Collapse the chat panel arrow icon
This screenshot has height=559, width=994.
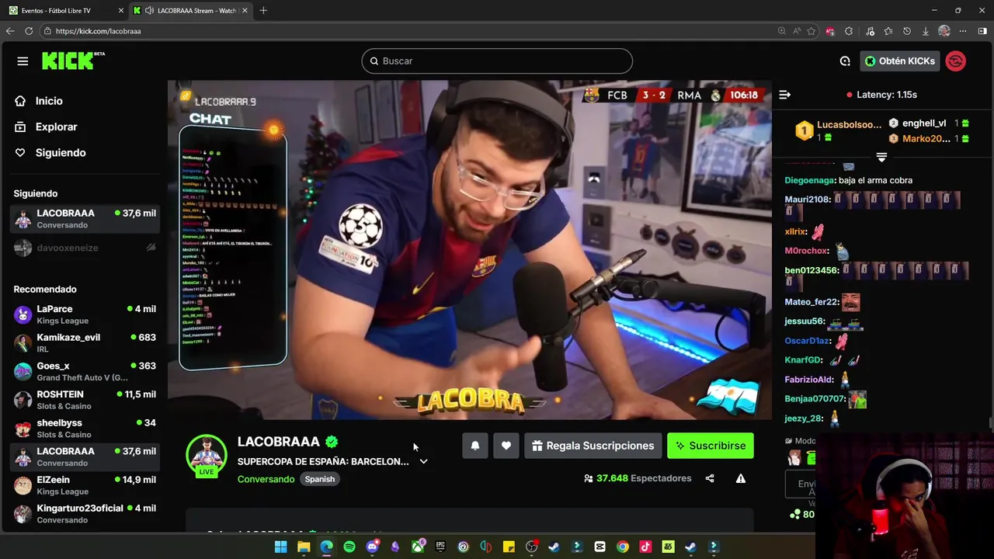784,95
